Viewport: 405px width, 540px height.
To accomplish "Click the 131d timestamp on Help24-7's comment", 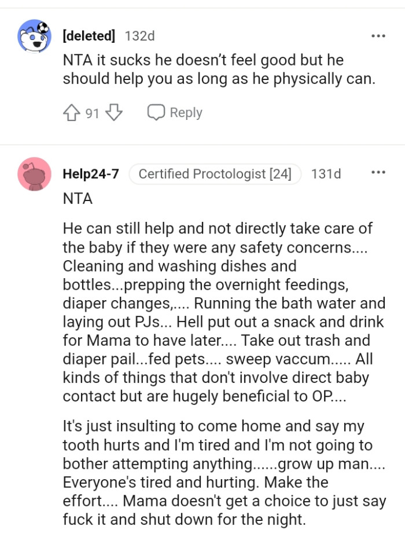I will point(326,173).
